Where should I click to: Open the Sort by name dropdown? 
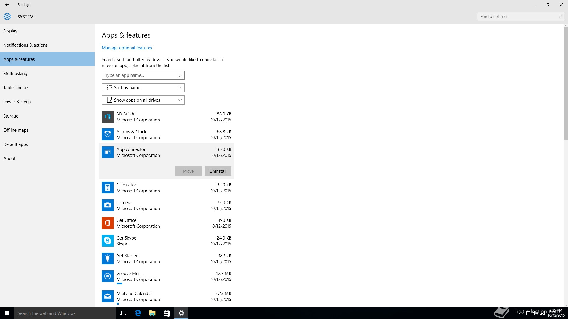click(143, 88)
